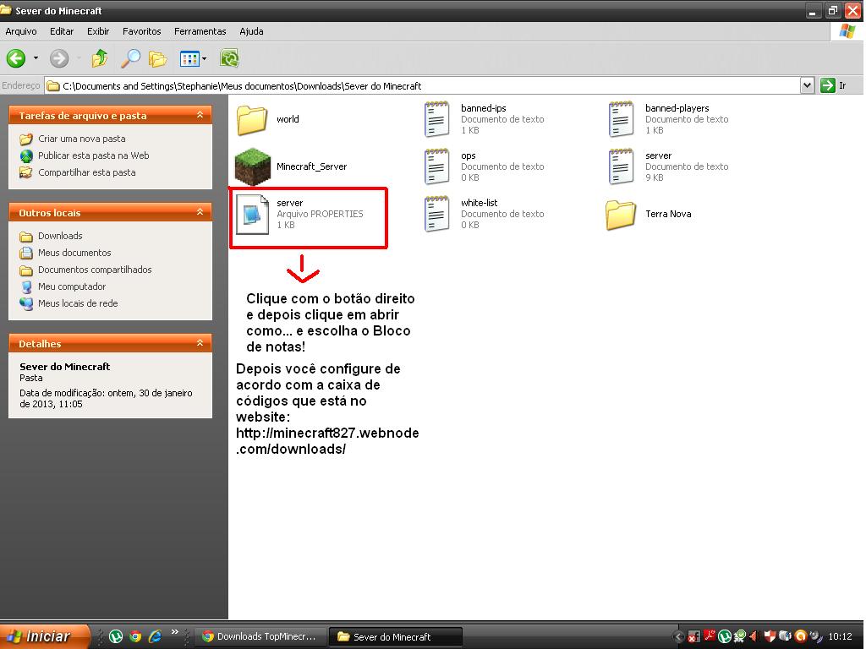This screenshot has height=649, width=866.
Task: Open the Favoritos menu
Action: 141,31
